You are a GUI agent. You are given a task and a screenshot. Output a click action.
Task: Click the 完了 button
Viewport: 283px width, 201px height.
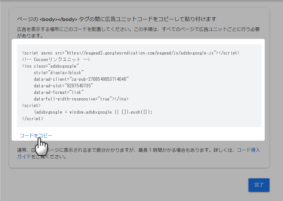click(259, 185)
